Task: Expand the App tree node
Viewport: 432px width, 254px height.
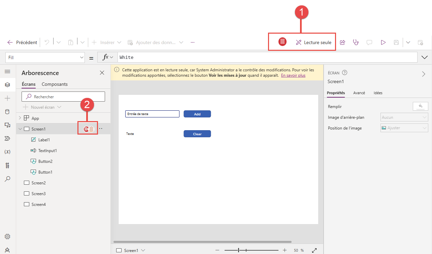Action: (x=20, y=118)
